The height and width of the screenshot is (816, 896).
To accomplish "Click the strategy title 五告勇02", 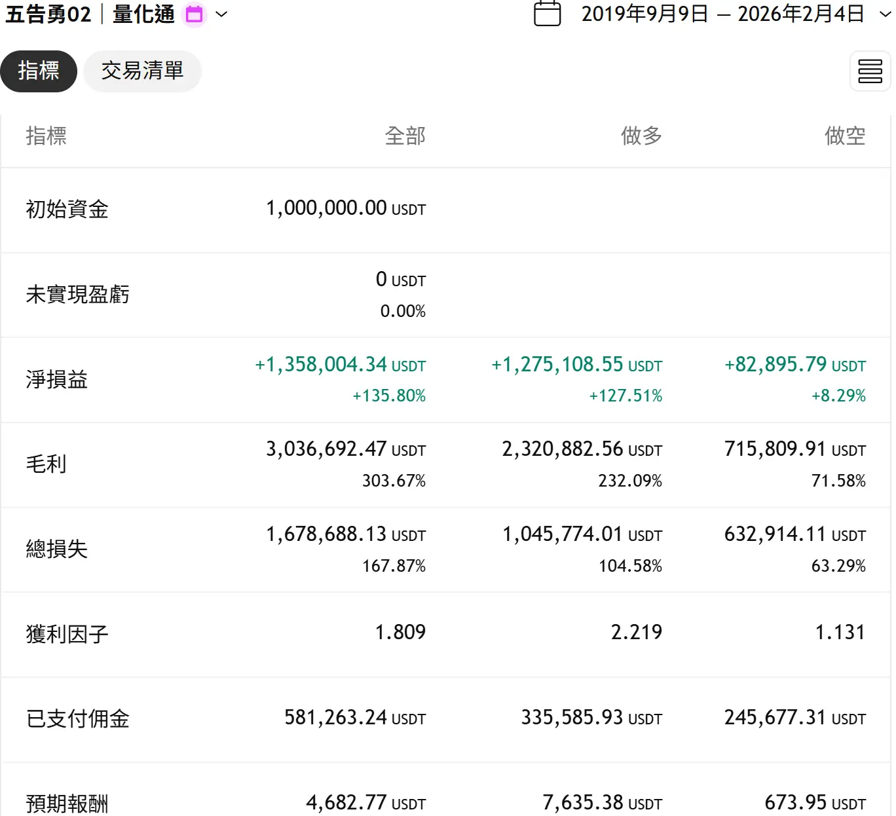I will click(x=48, y=14).
